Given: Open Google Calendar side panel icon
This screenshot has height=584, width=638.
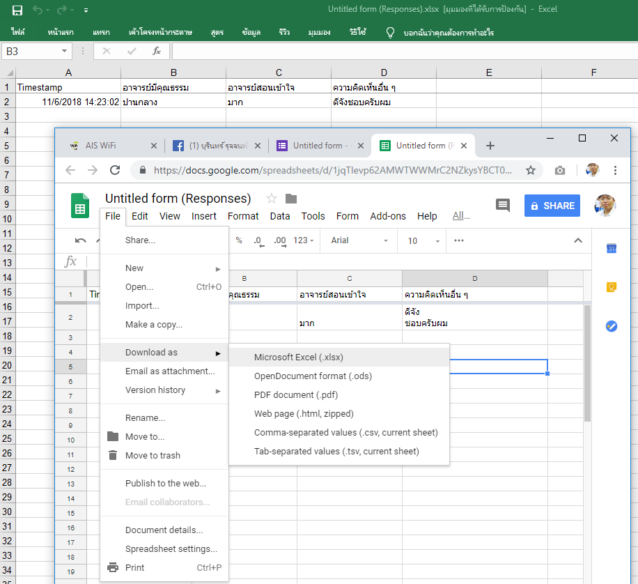Looking at the screenshot, I should tap(612, 249).
